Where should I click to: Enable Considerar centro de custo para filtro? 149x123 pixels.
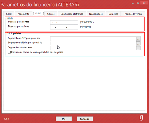coord(9,52)
